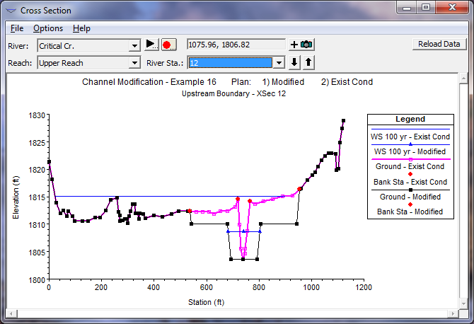This screenshot has height=324, width=474.
Task: Open the River dropdown list
Action: point(134,45)
